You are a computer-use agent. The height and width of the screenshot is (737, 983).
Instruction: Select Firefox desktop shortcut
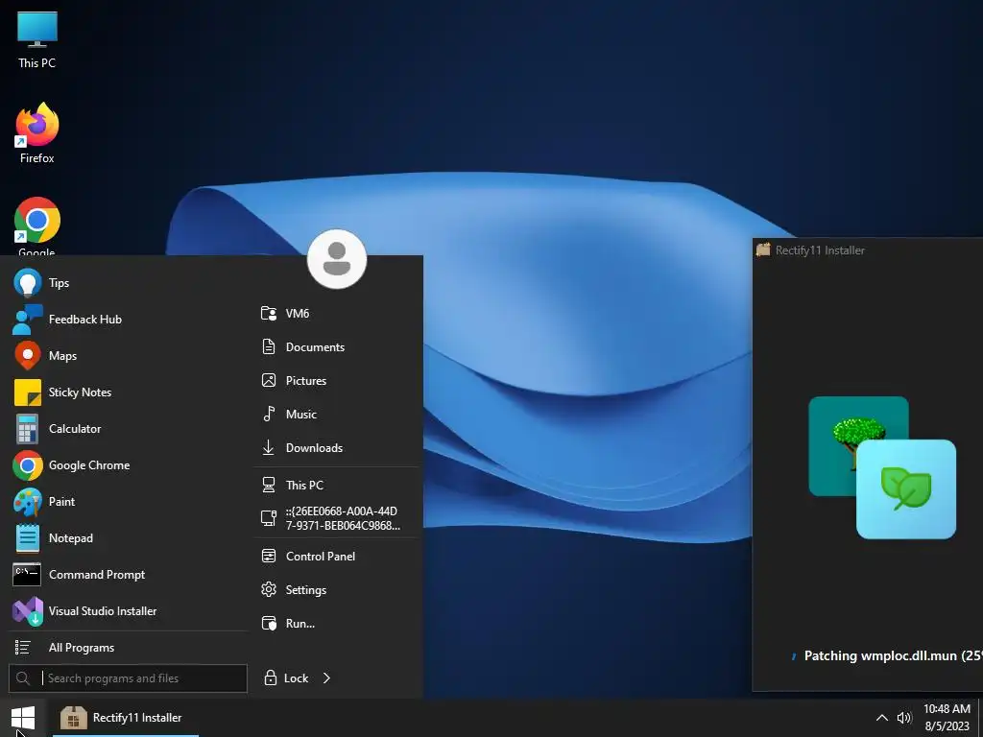click(x=37, y=133)
